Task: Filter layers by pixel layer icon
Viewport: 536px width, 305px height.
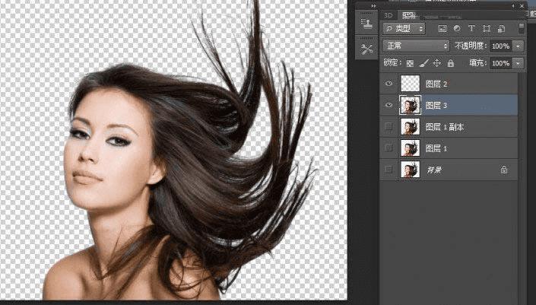Action: 442,29
